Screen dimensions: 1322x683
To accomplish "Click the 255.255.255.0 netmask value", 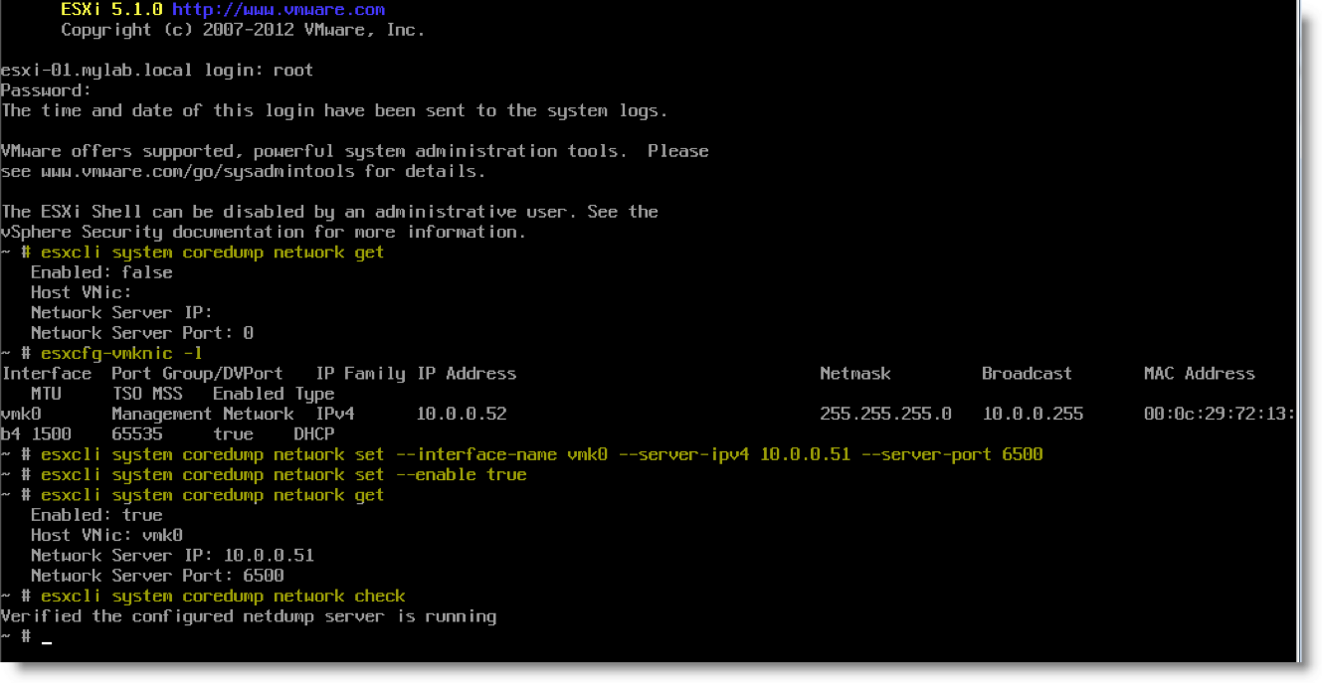I will coord(885,414).
